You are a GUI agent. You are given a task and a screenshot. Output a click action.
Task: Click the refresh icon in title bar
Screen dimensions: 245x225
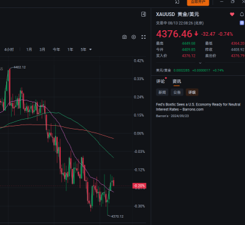click(177, 2)
